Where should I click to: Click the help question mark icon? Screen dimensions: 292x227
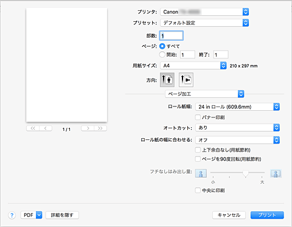(12, 215)
